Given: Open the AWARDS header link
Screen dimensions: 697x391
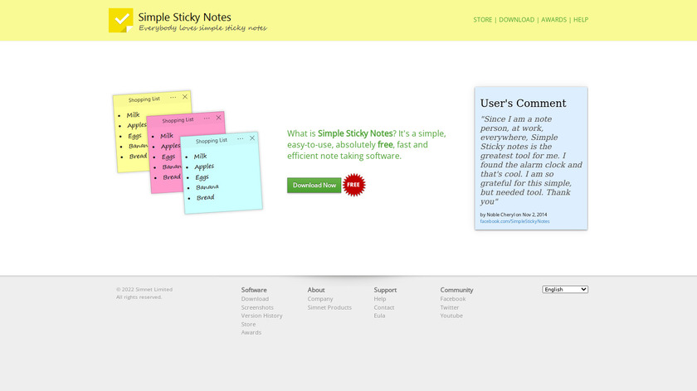Looking at the screenshot, I should [x=554, y=20].
